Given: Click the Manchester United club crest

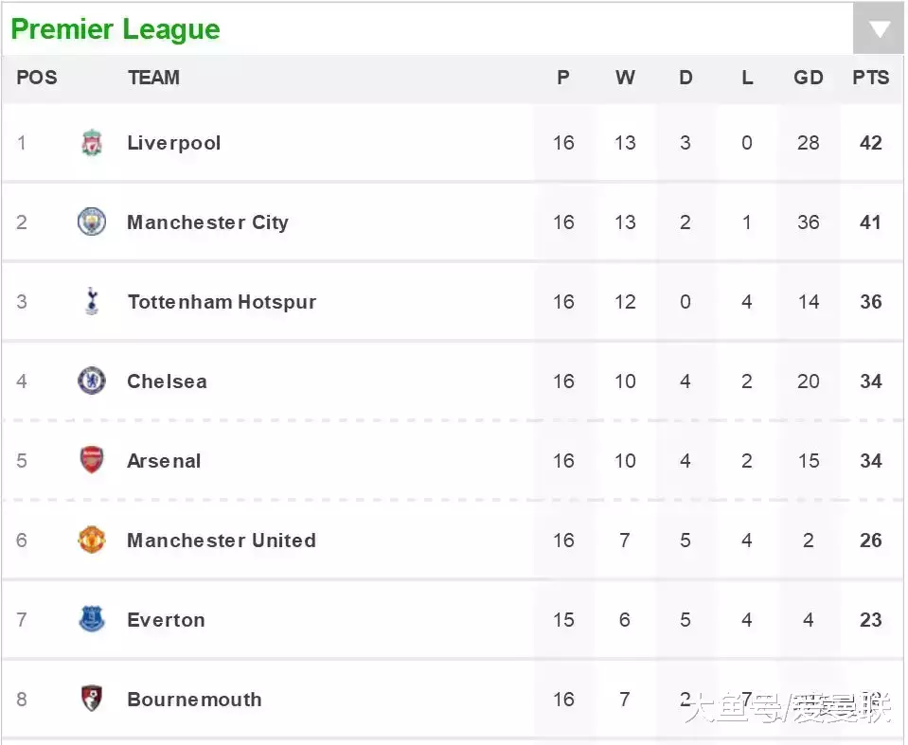Looking at the screenshot, I should 92,540.
